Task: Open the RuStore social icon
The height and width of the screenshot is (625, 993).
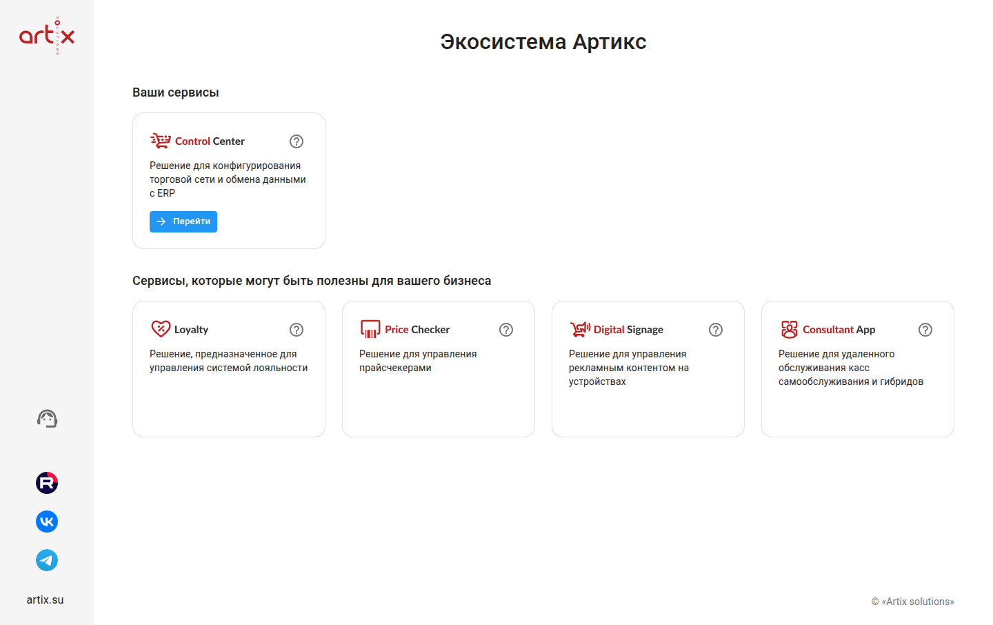Action: [47, 483]
